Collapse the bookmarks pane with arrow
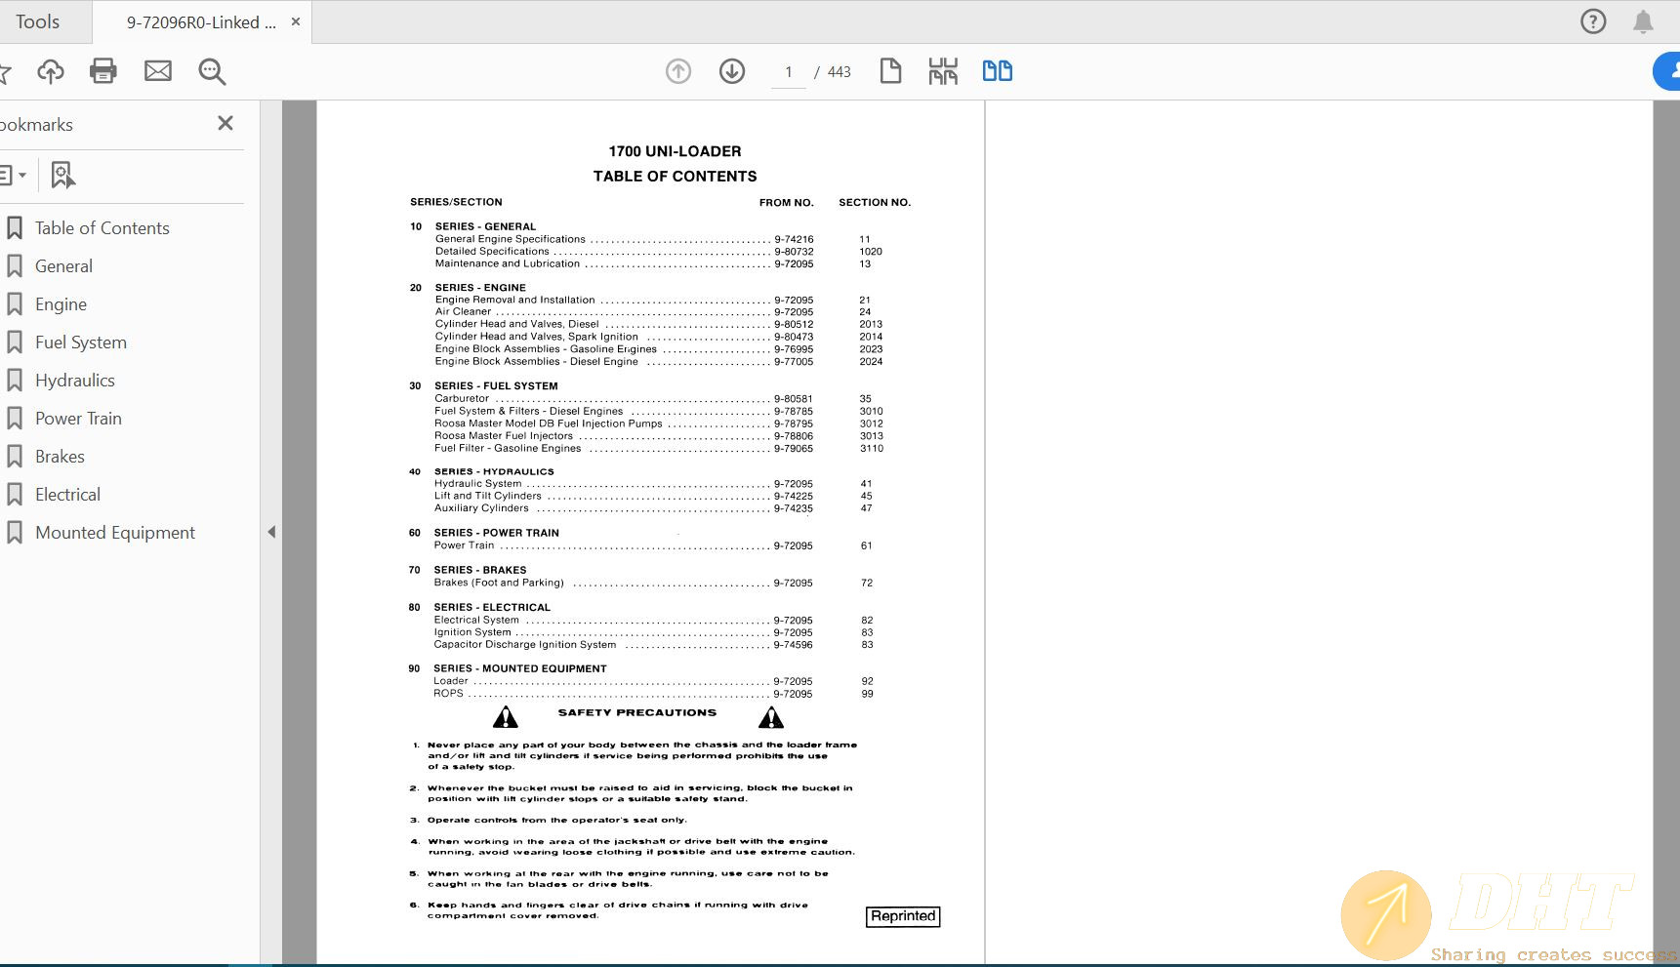 tap(271, 532)
